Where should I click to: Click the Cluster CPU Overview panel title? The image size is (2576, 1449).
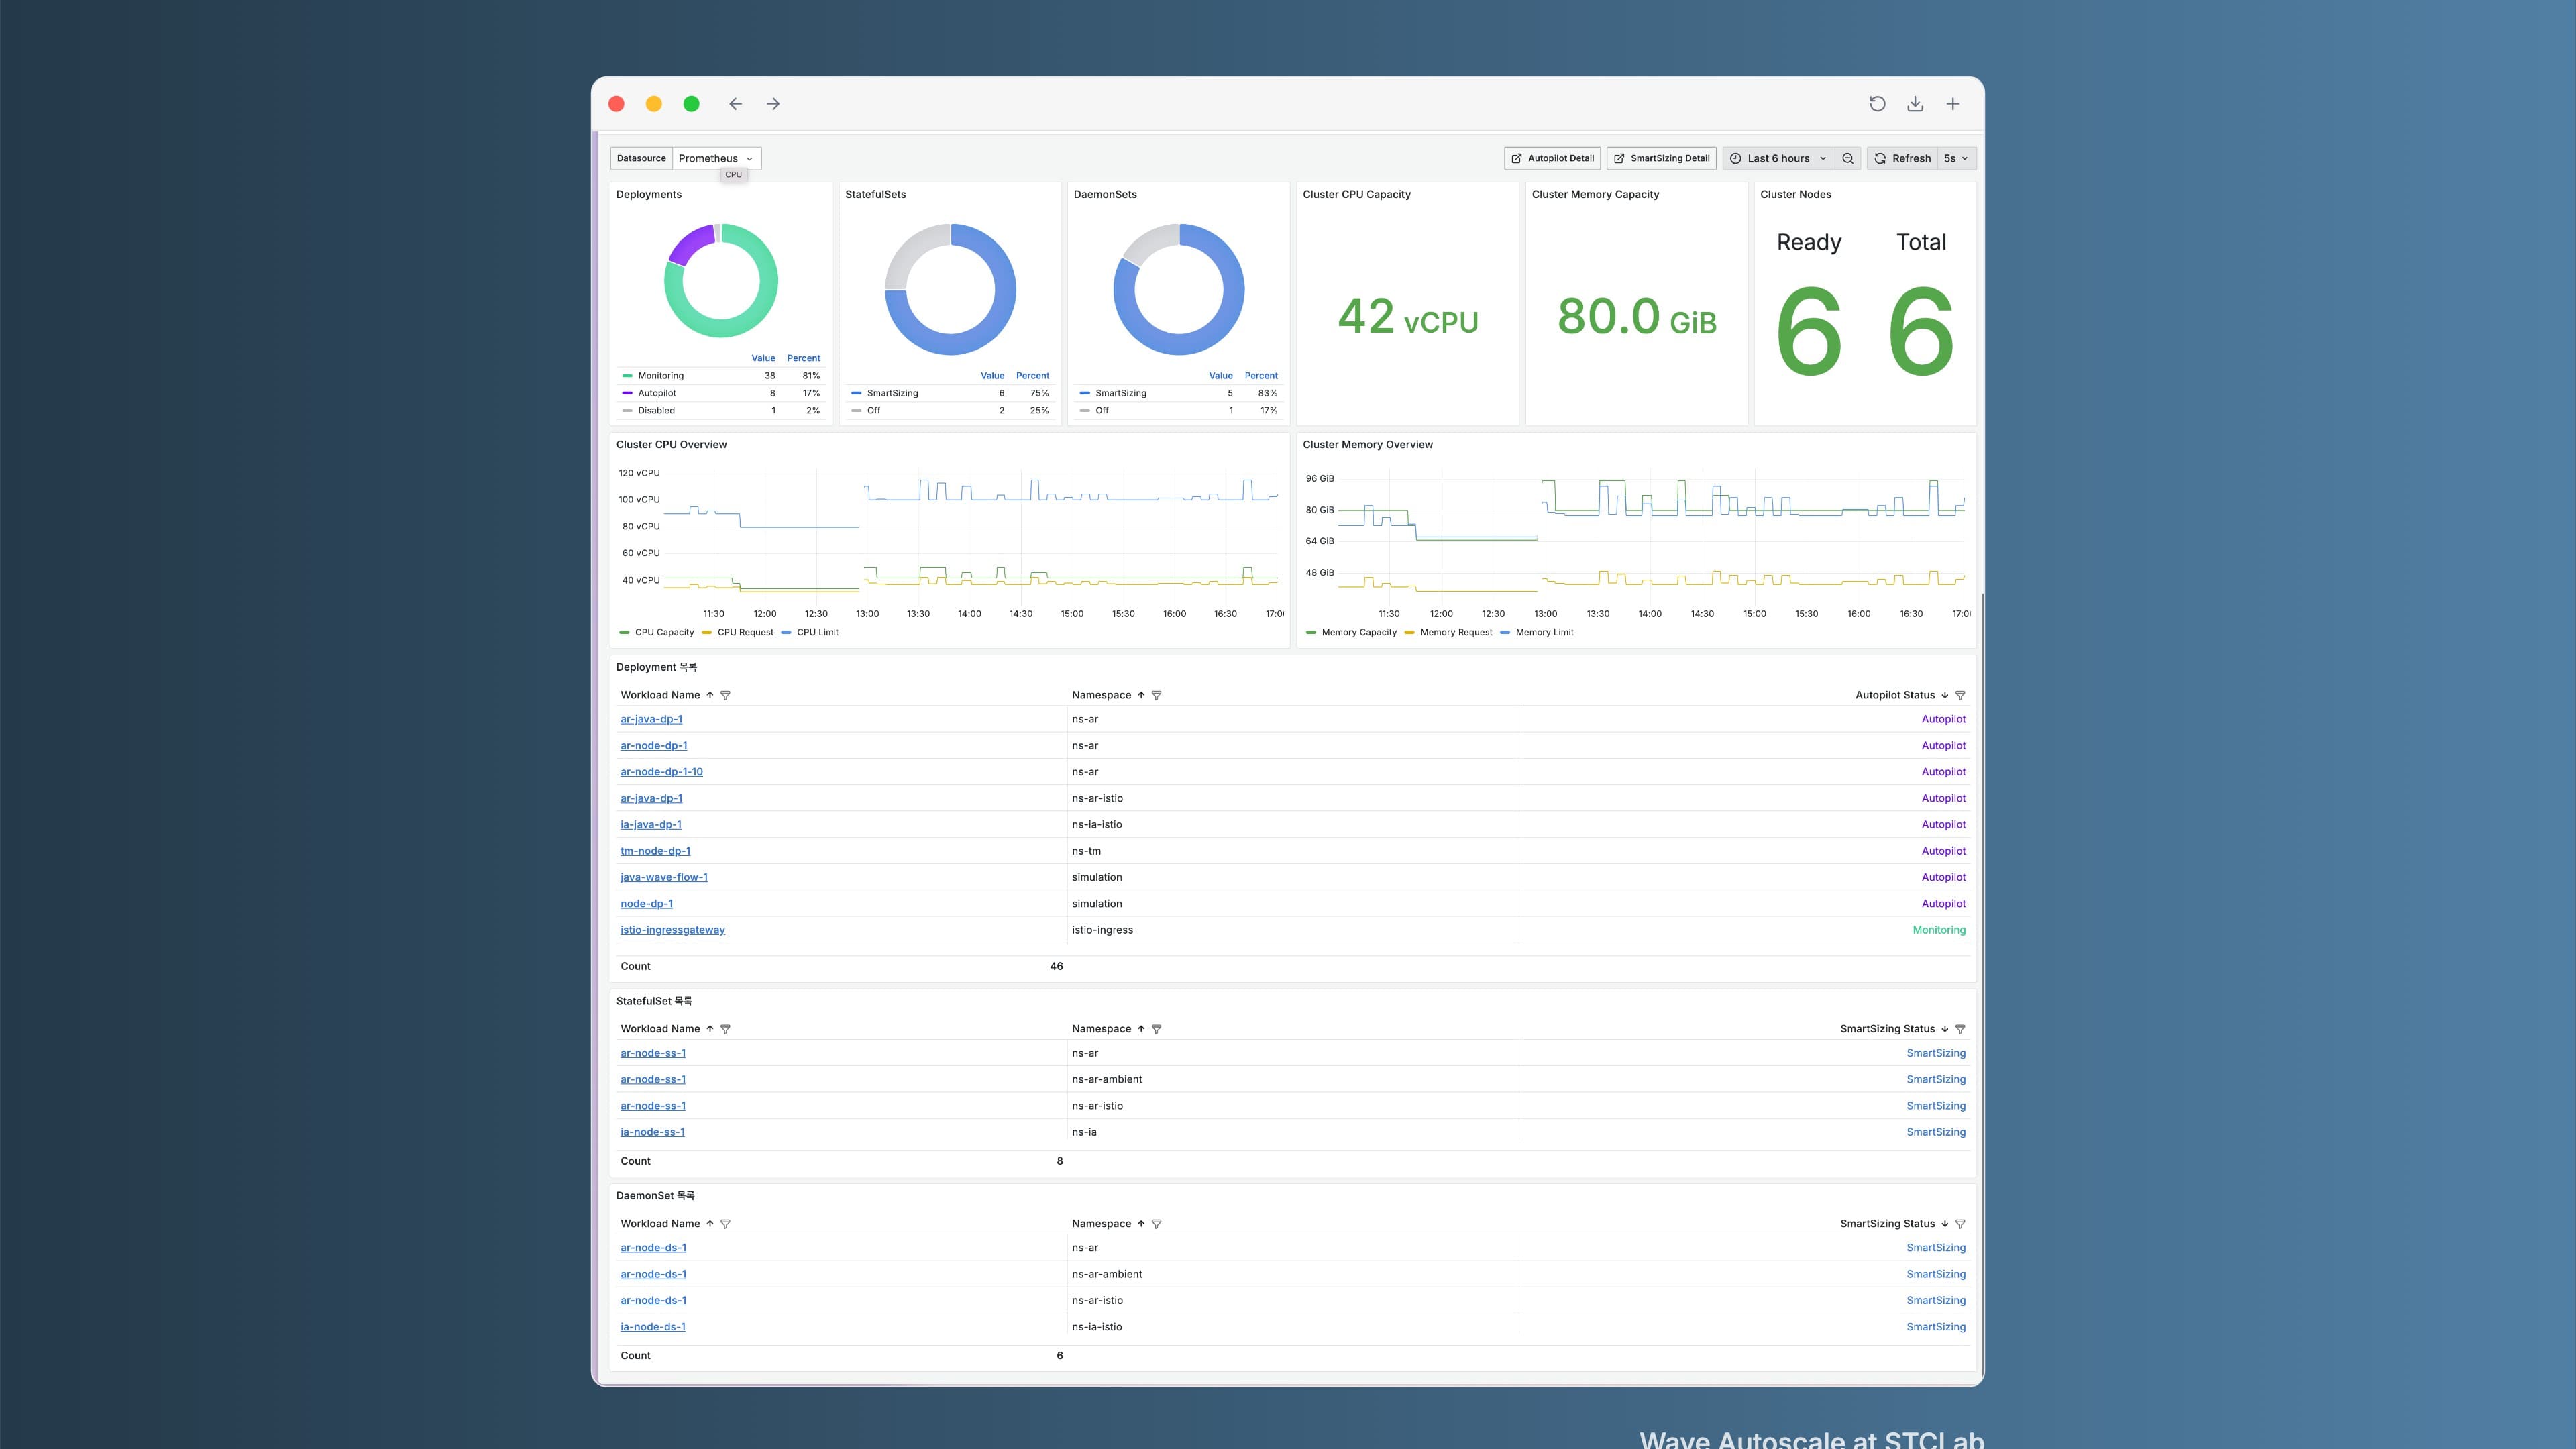671,445
